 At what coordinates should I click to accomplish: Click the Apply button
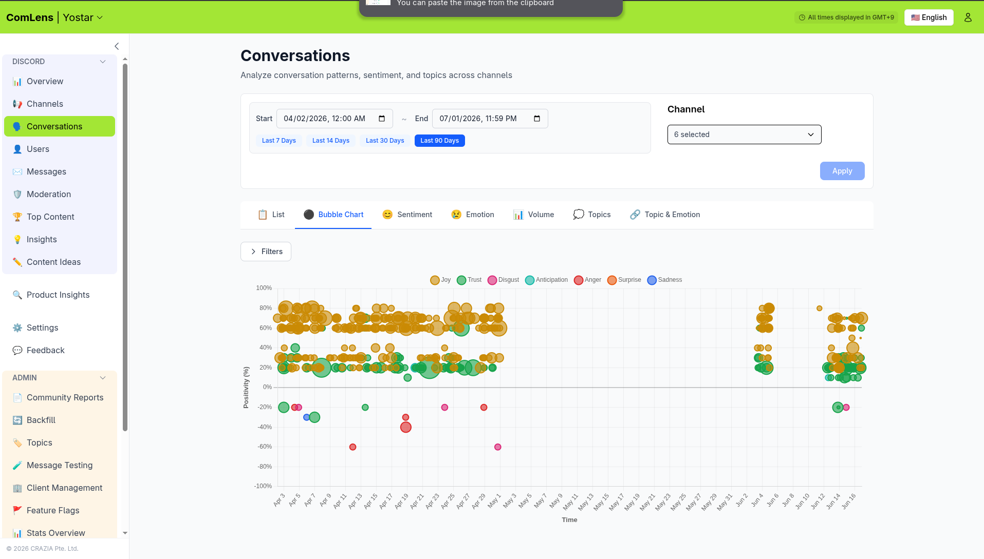pyautogui.click(x=842, y=171)
